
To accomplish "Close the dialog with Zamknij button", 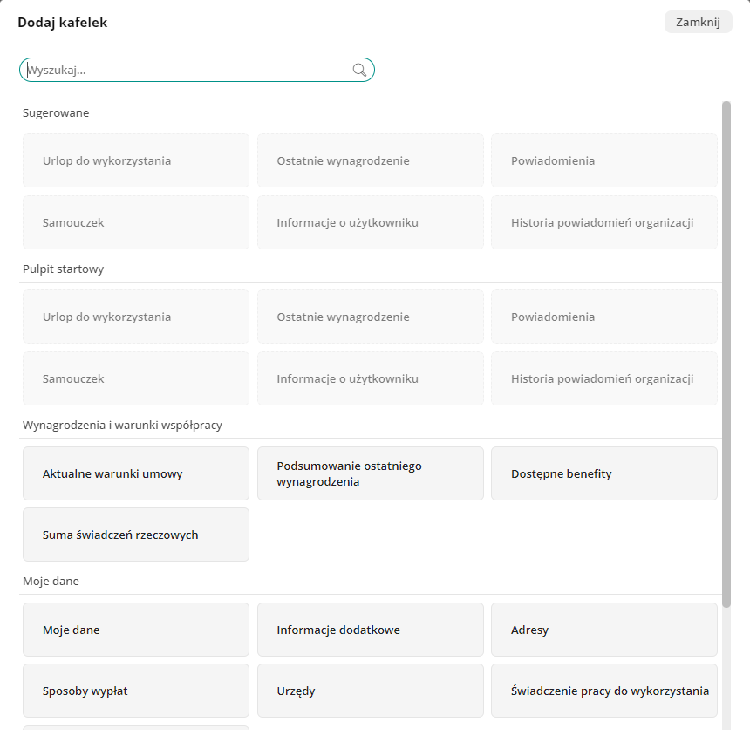I will [x=698, y=23].
